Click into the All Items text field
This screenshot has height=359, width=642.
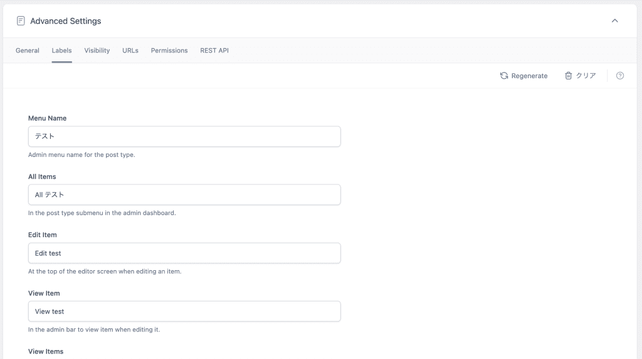click(184, 195)
